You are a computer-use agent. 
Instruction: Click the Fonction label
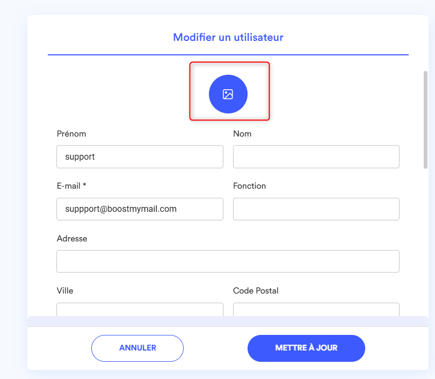[249, 186]
